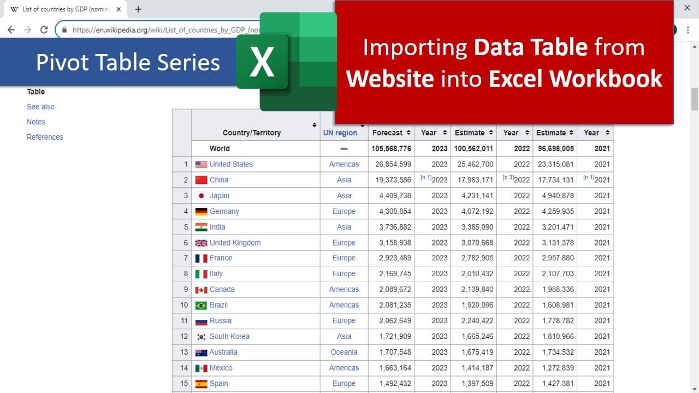699x393 pixels.
Task: Click the United States flag icon
Action: (201, 164)
